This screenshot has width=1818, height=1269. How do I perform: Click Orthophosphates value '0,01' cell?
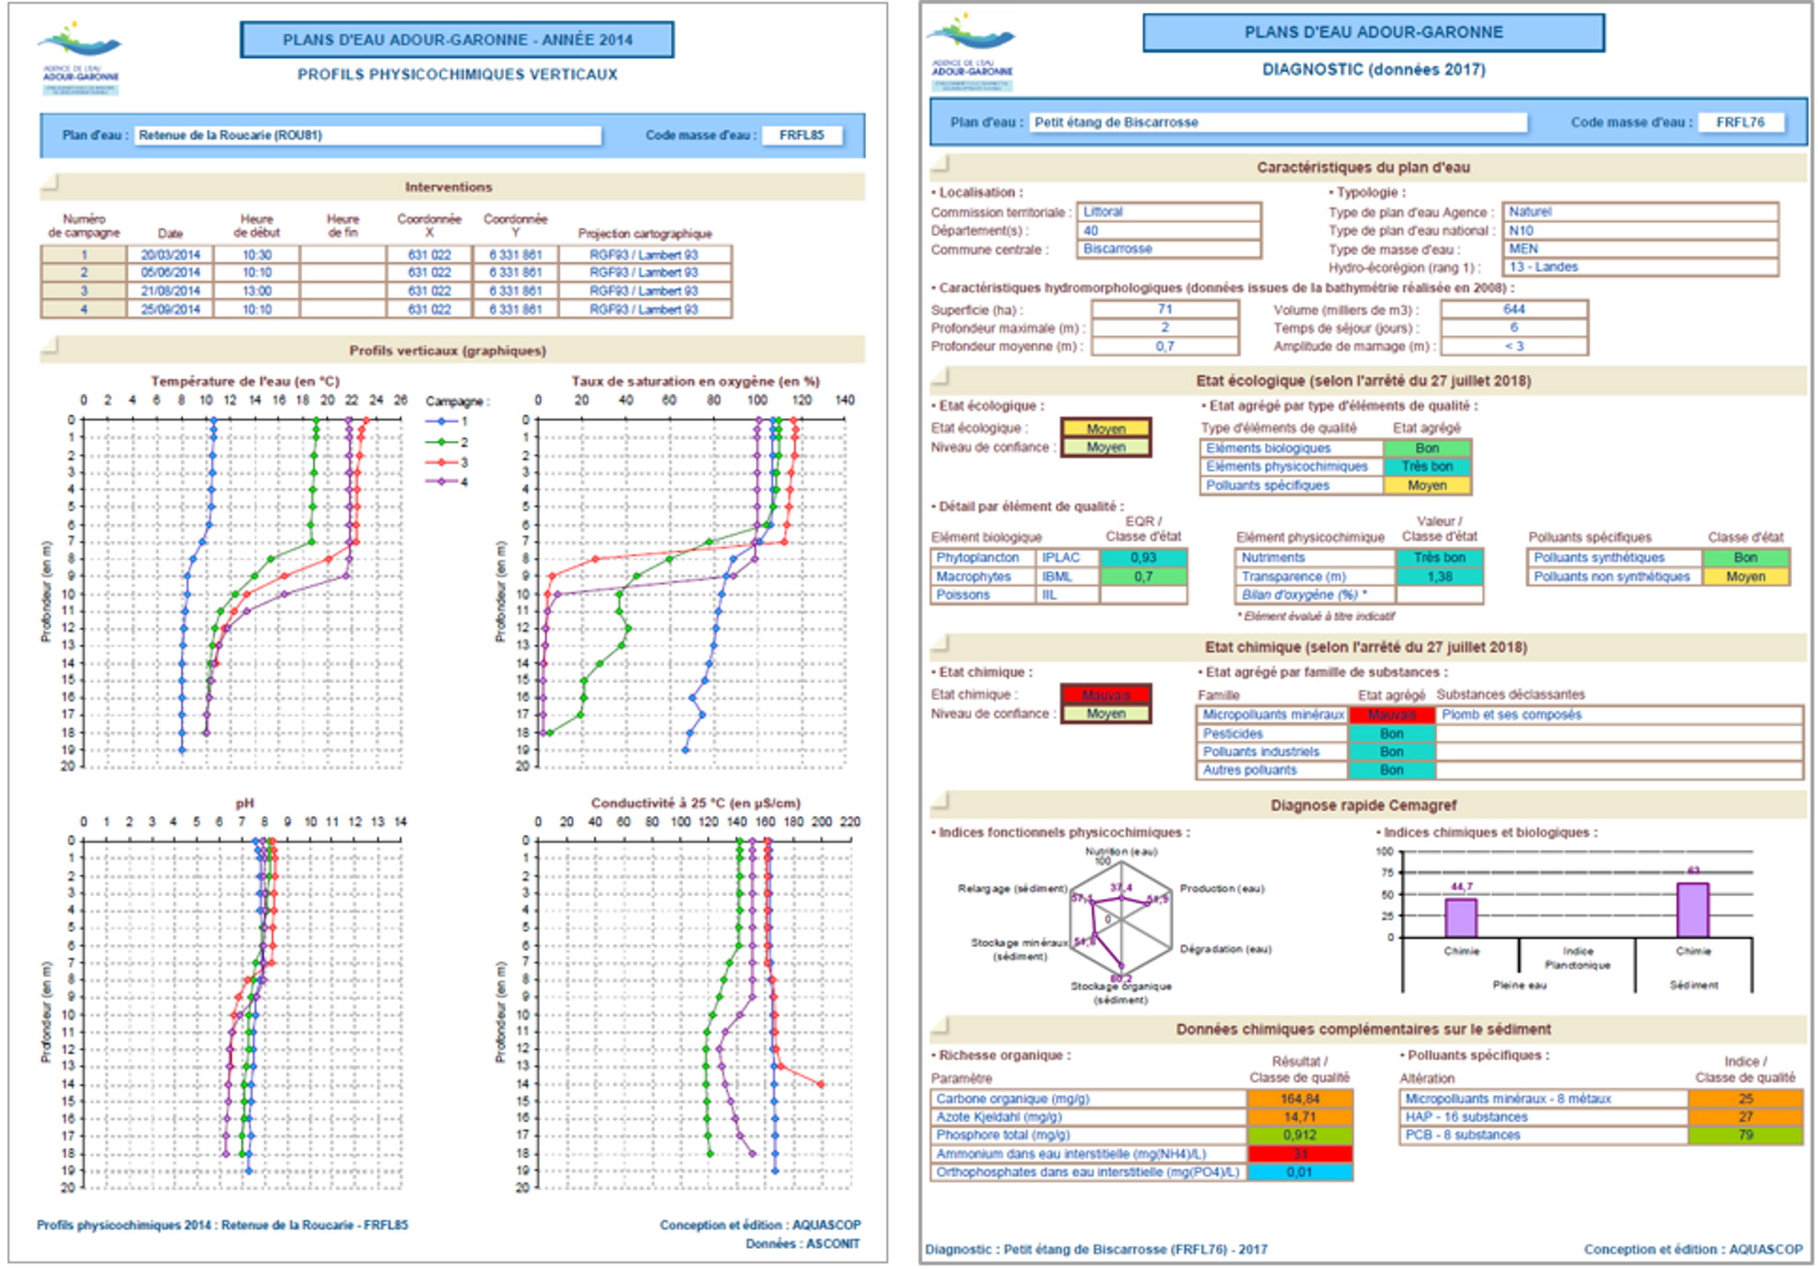pyautogui.click(x=1299, y=1173)
